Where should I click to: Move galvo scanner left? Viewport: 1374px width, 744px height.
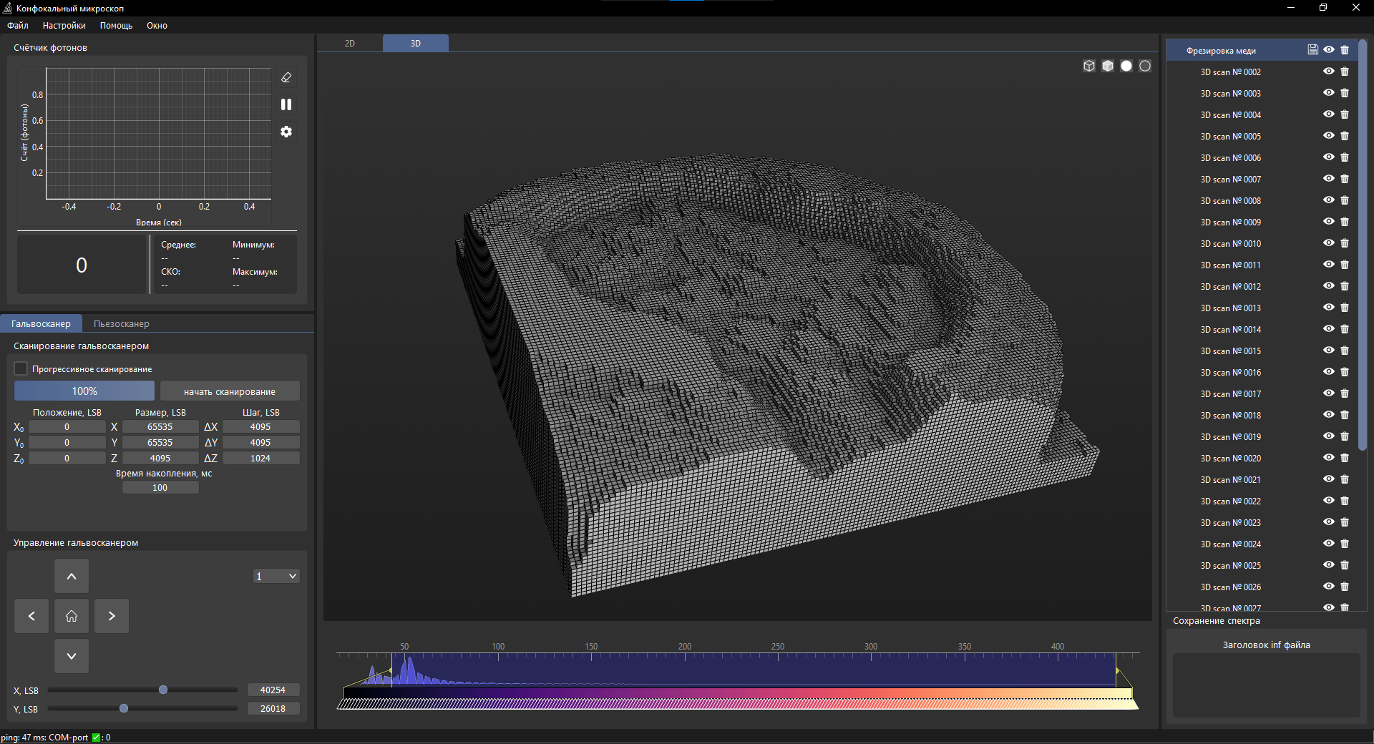tap(31, 616)
